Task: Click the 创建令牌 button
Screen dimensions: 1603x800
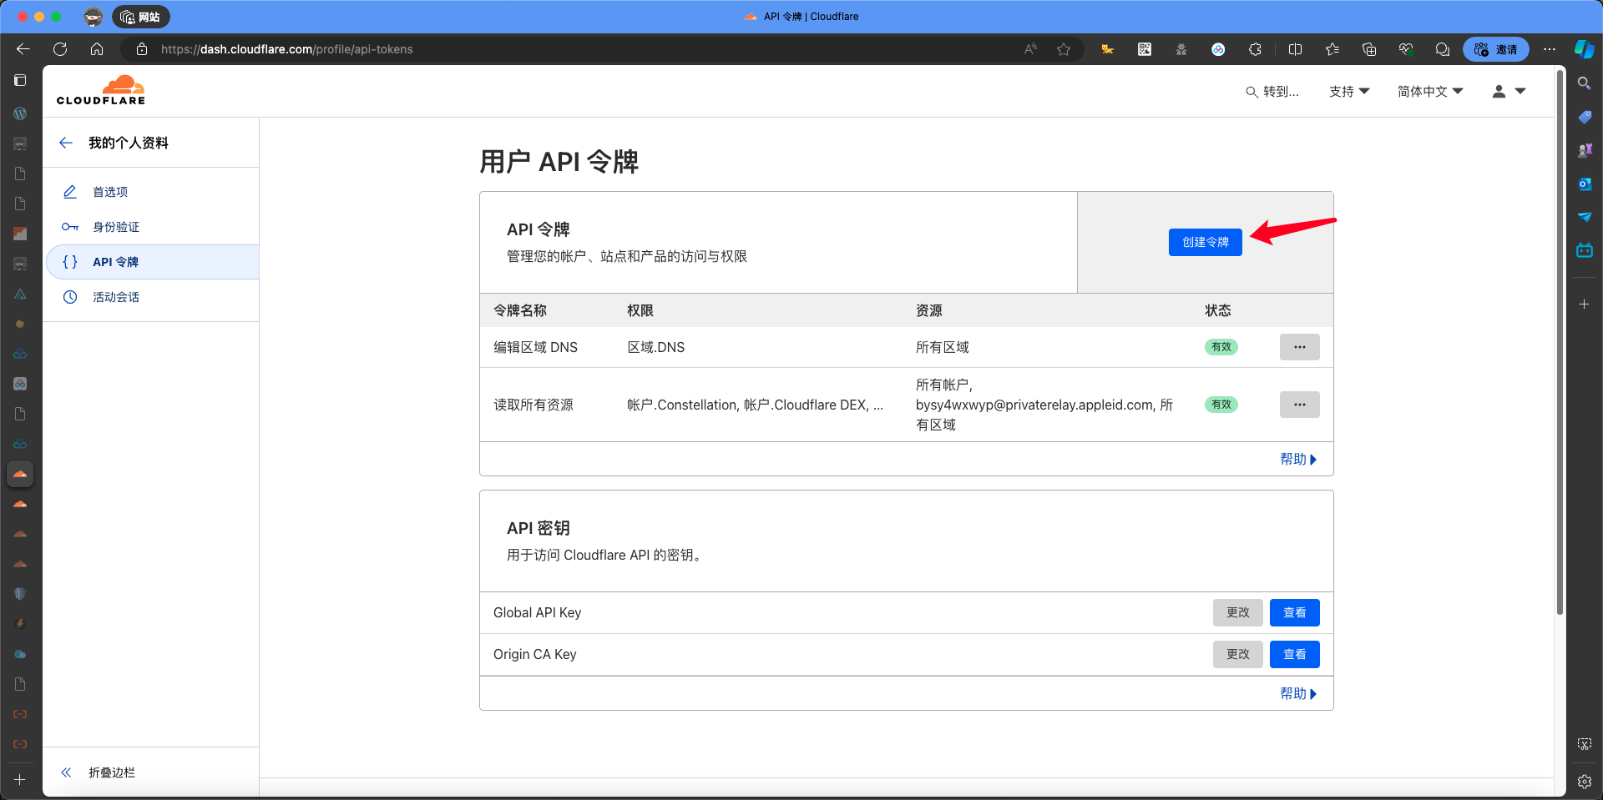Action: pos(1205,242)
